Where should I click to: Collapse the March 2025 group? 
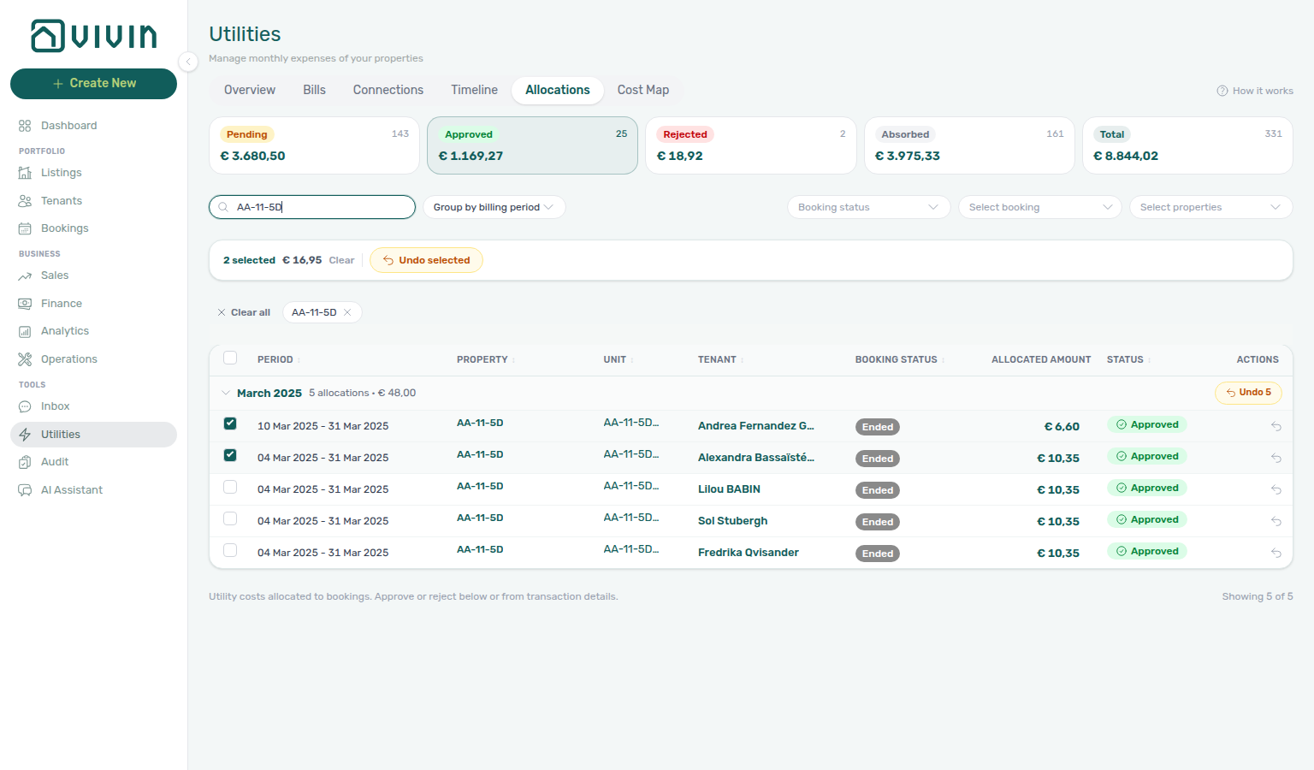(x=226, y=394)
